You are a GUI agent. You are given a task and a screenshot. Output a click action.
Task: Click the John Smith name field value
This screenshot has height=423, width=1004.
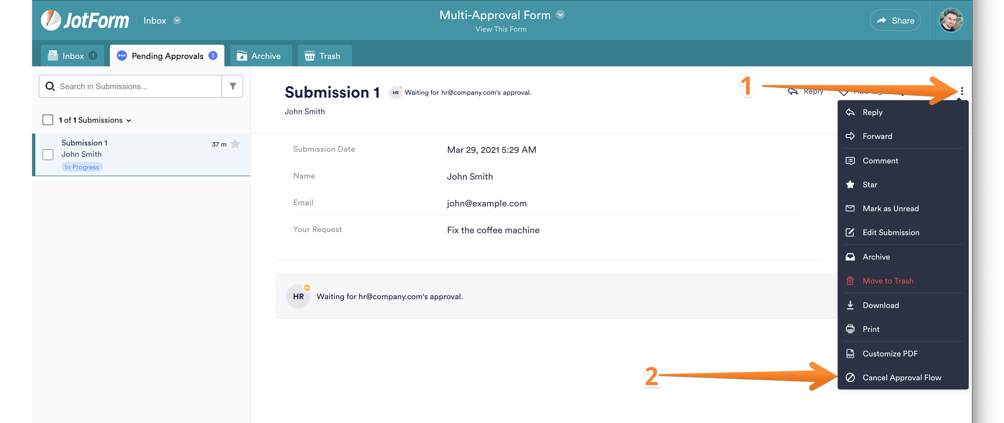coord(470,177)
